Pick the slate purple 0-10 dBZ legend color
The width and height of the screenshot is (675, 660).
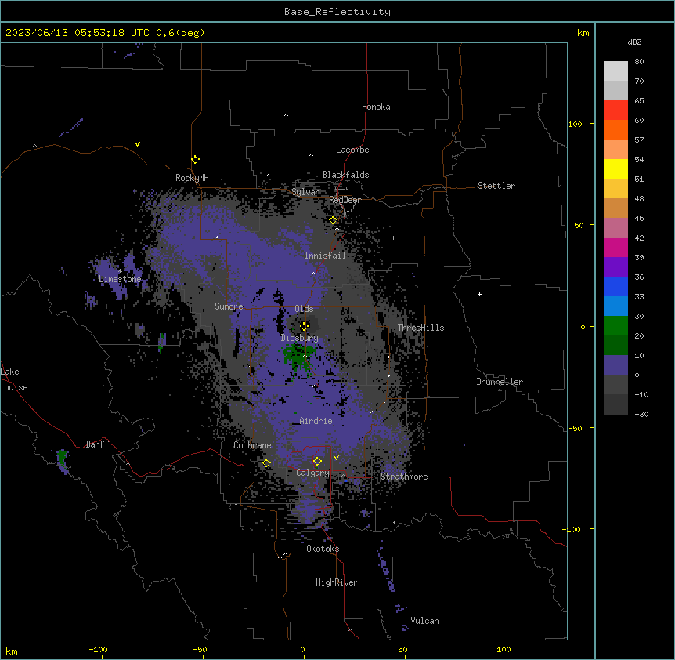615,365
